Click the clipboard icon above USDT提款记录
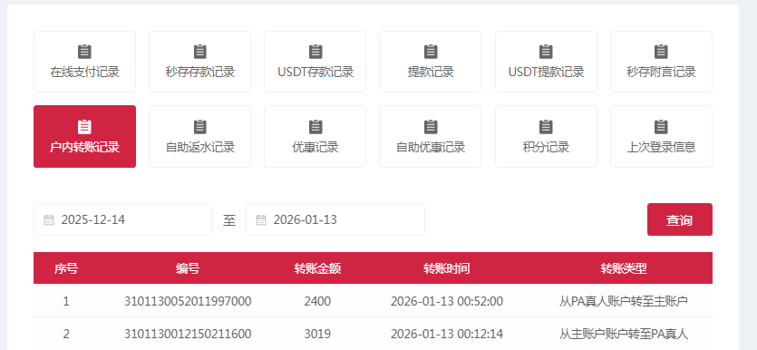Image resolution: width=757 pixels, height=350 pixels. click(x=546, y=51)
